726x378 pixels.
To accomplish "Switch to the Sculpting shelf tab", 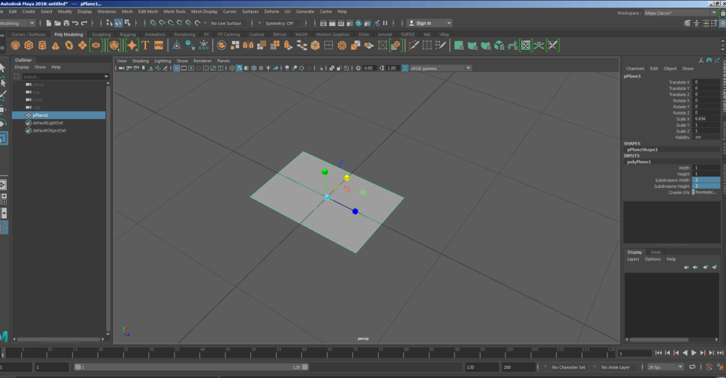I will pyautogui.click(x=101, y=34).
